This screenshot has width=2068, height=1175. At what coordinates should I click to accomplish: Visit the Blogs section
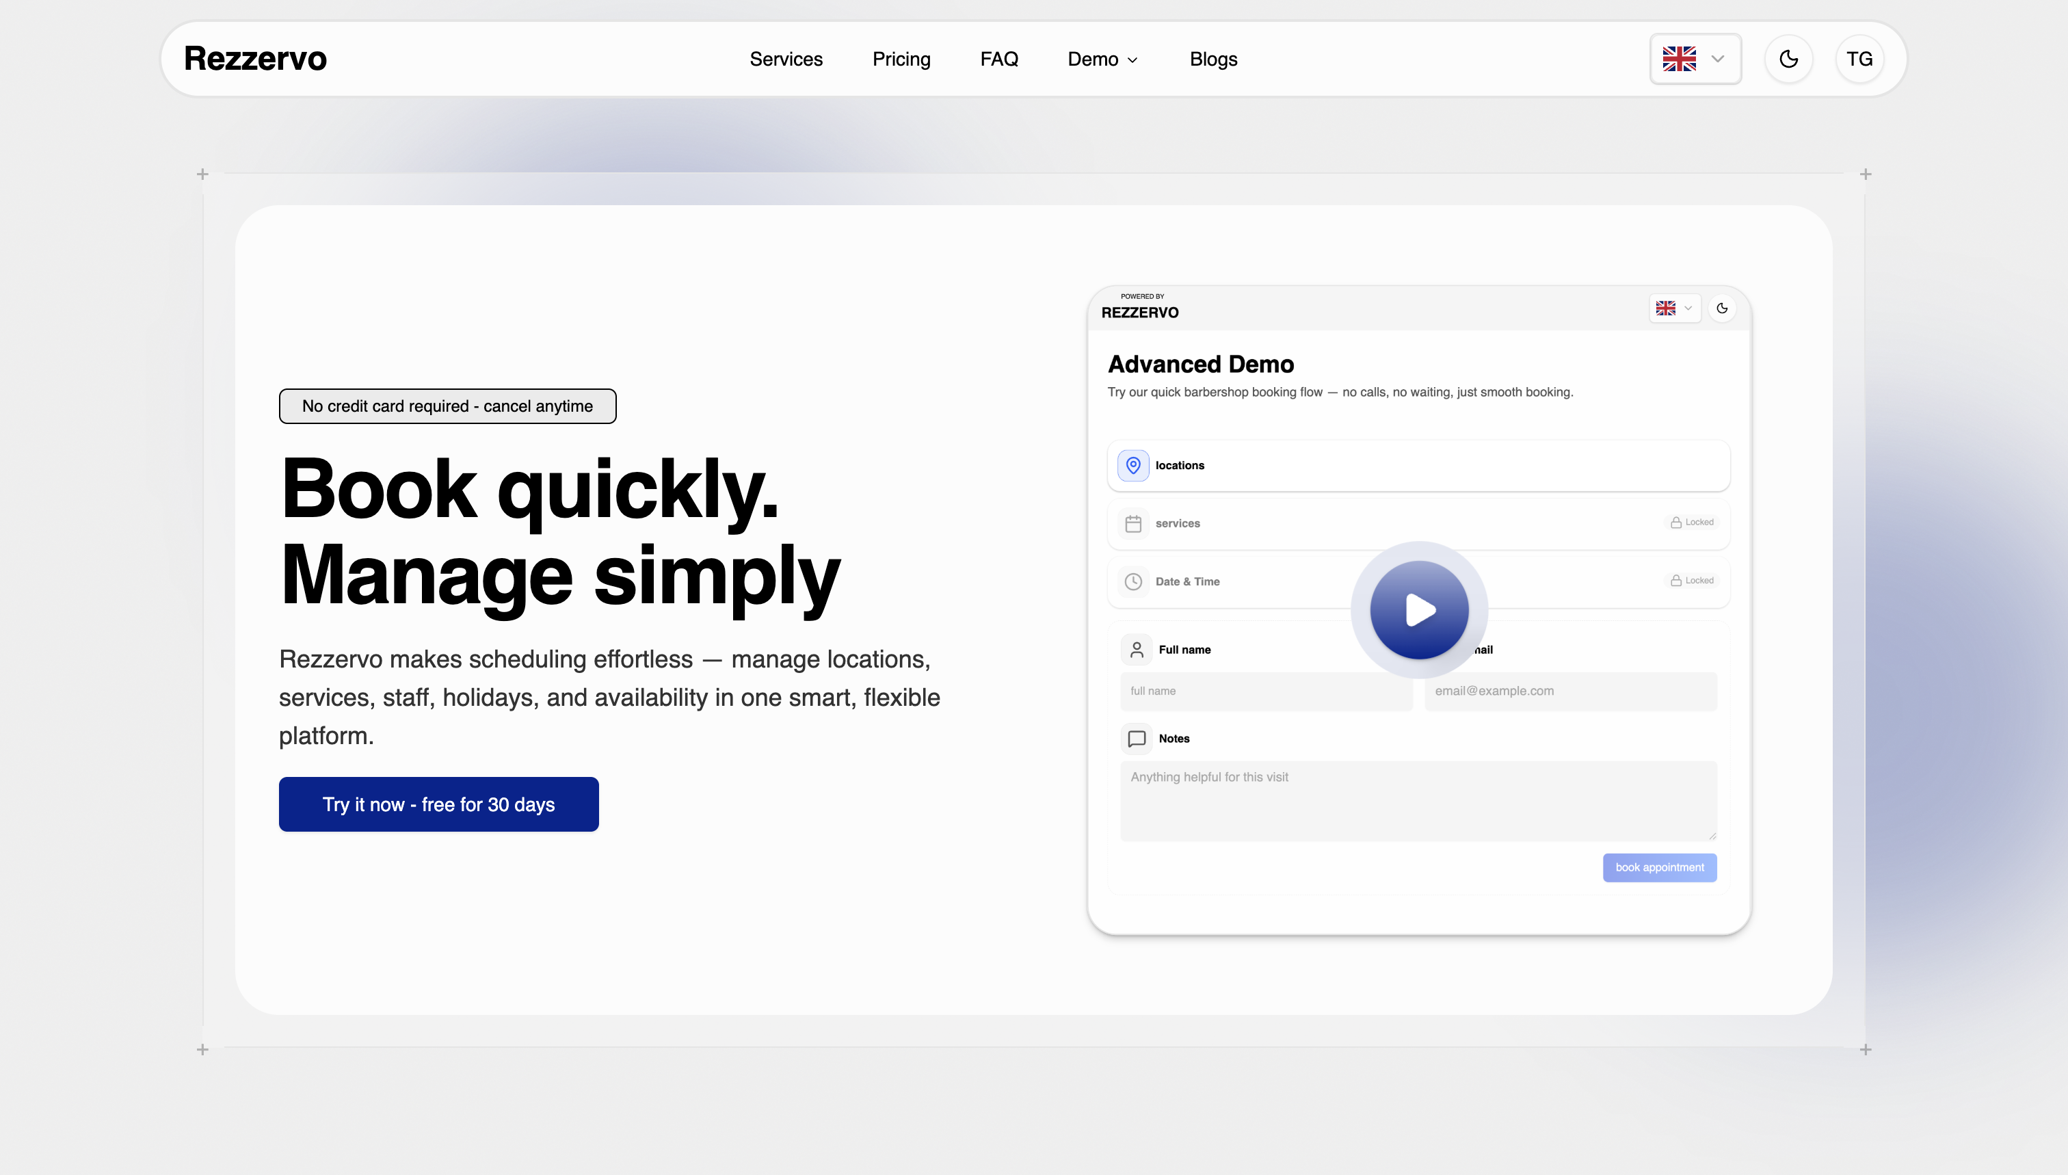[x=1212, y=59]
